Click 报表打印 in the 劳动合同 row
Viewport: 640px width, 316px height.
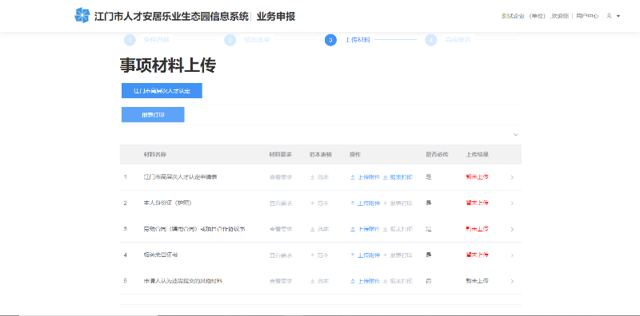click(398, 229)
